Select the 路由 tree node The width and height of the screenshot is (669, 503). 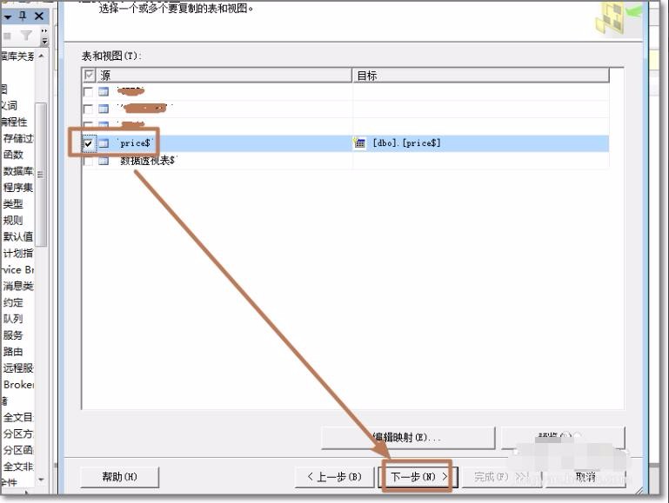(x=13, y=351)
